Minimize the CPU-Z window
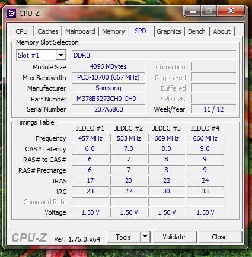 click(x=193, y=11)
